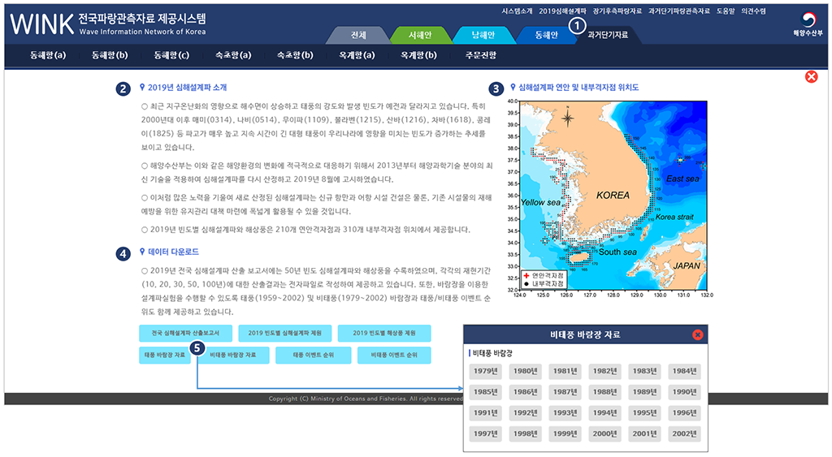Viewport: 832px width, 457px height.
Task: Download 2019 빈도별 심해설계파 제원
Action: tap(285, 333)
